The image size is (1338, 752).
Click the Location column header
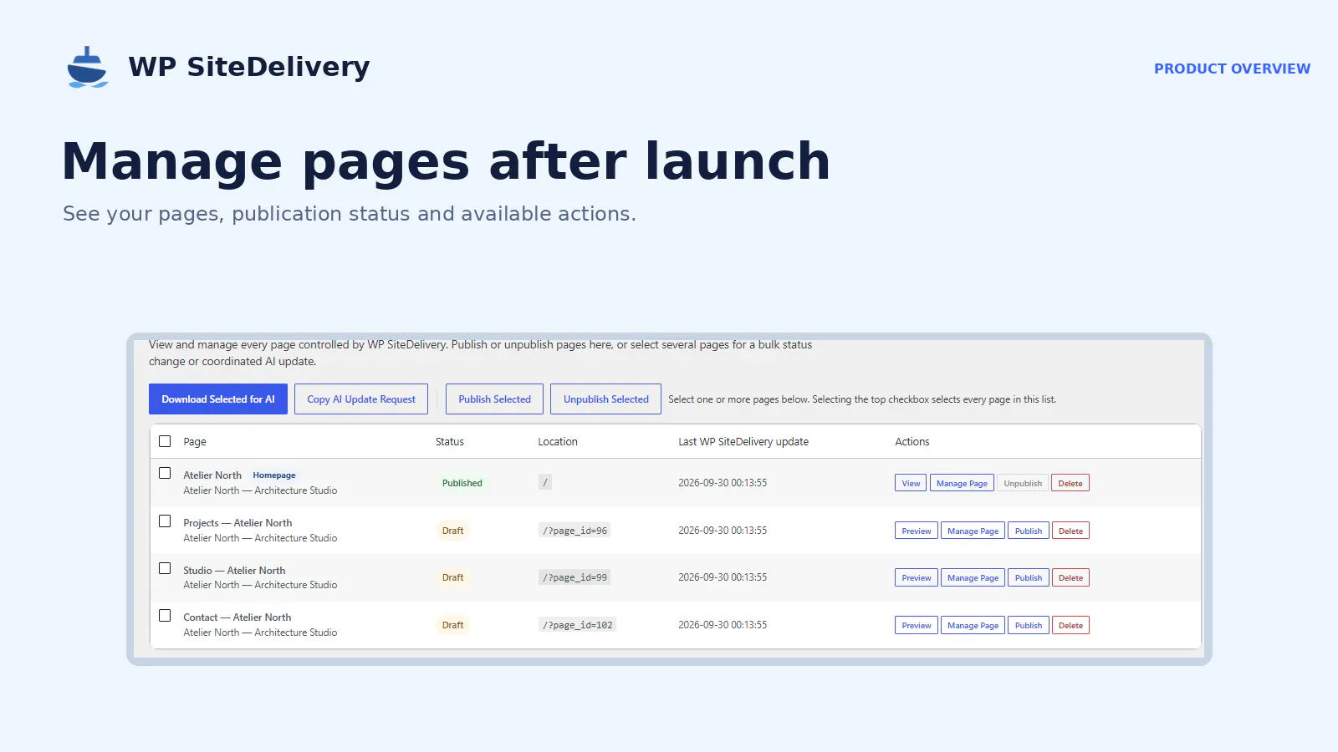tap(558, 441)
